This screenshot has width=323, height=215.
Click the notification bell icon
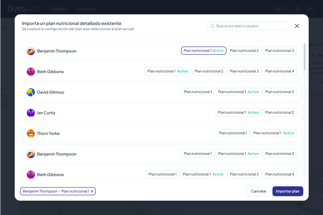(298, 9)
